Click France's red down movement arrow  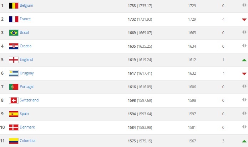point(244,20)
